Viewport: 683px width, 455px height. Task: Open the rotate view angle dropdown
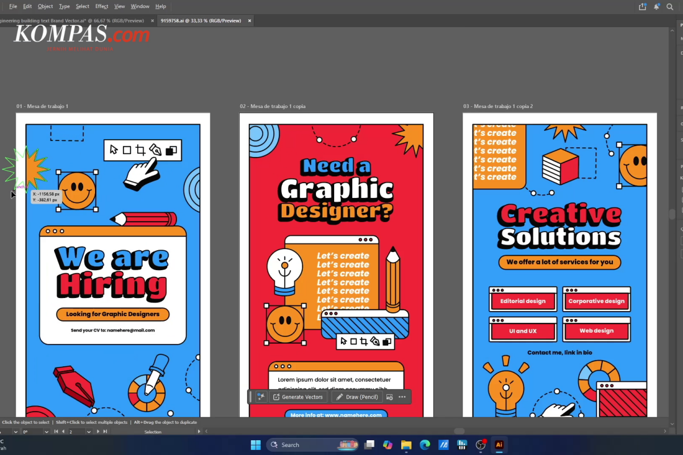(46, 432)
